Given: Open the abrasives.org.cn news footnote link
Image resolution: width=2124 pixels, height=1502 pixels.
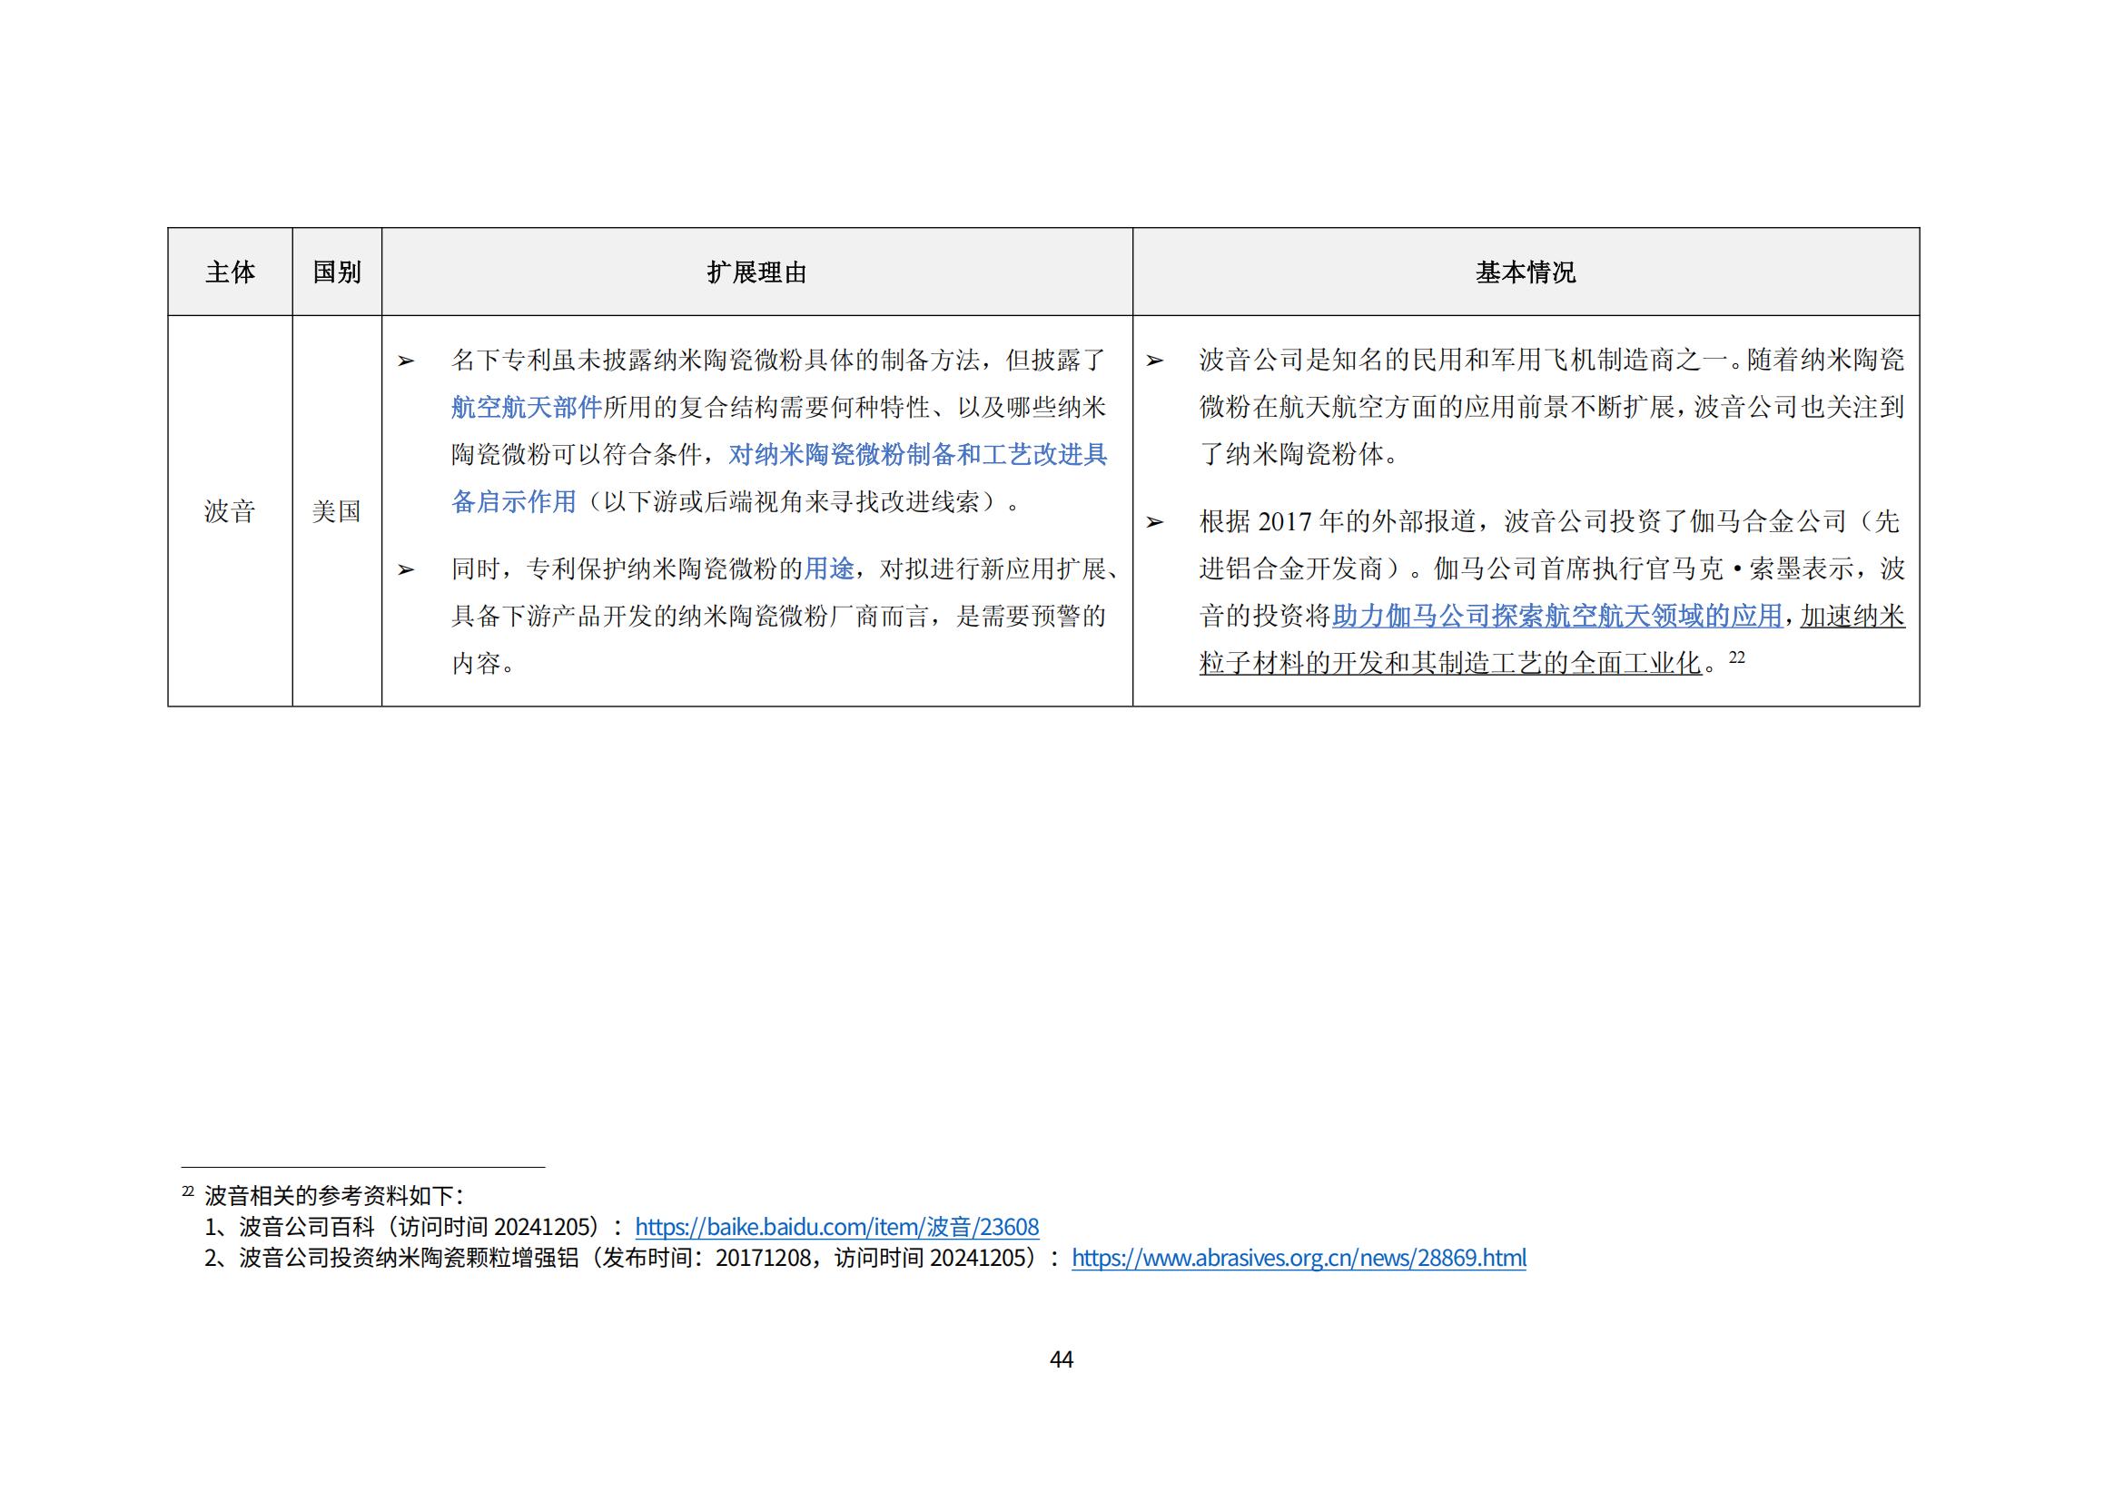Looking at the screenshot, I should coord(1299,1258).
